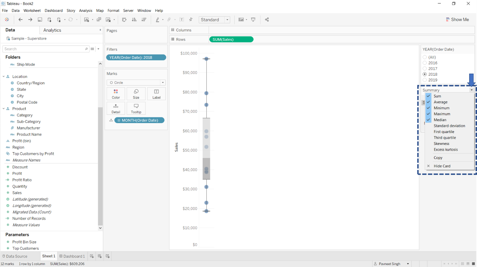The image size is (477, 267).
Task: Select the 2016 year radio button
Action: [x=425, y=63]
